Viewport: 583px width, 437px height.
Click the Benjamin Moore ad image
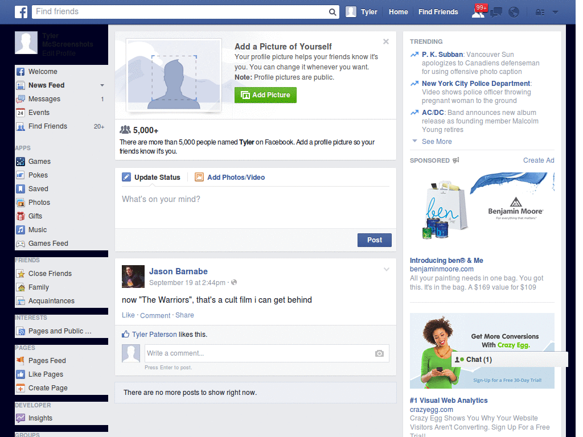click(482, 209)
